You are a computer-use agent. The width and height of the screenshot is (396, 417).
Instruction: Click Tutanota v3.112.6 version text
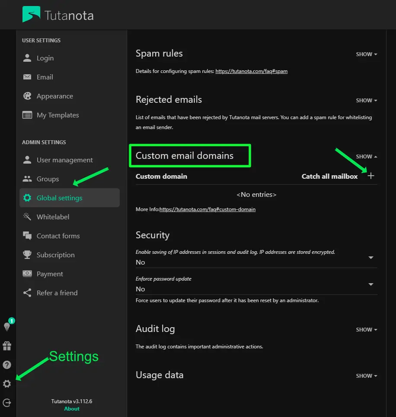(72, 401)
